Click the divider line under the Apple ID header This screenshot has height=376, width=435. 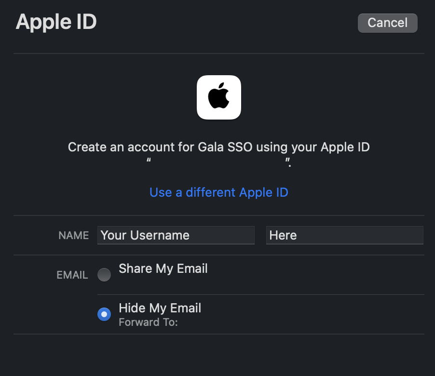pyautogui.click(x=219, y=53)
